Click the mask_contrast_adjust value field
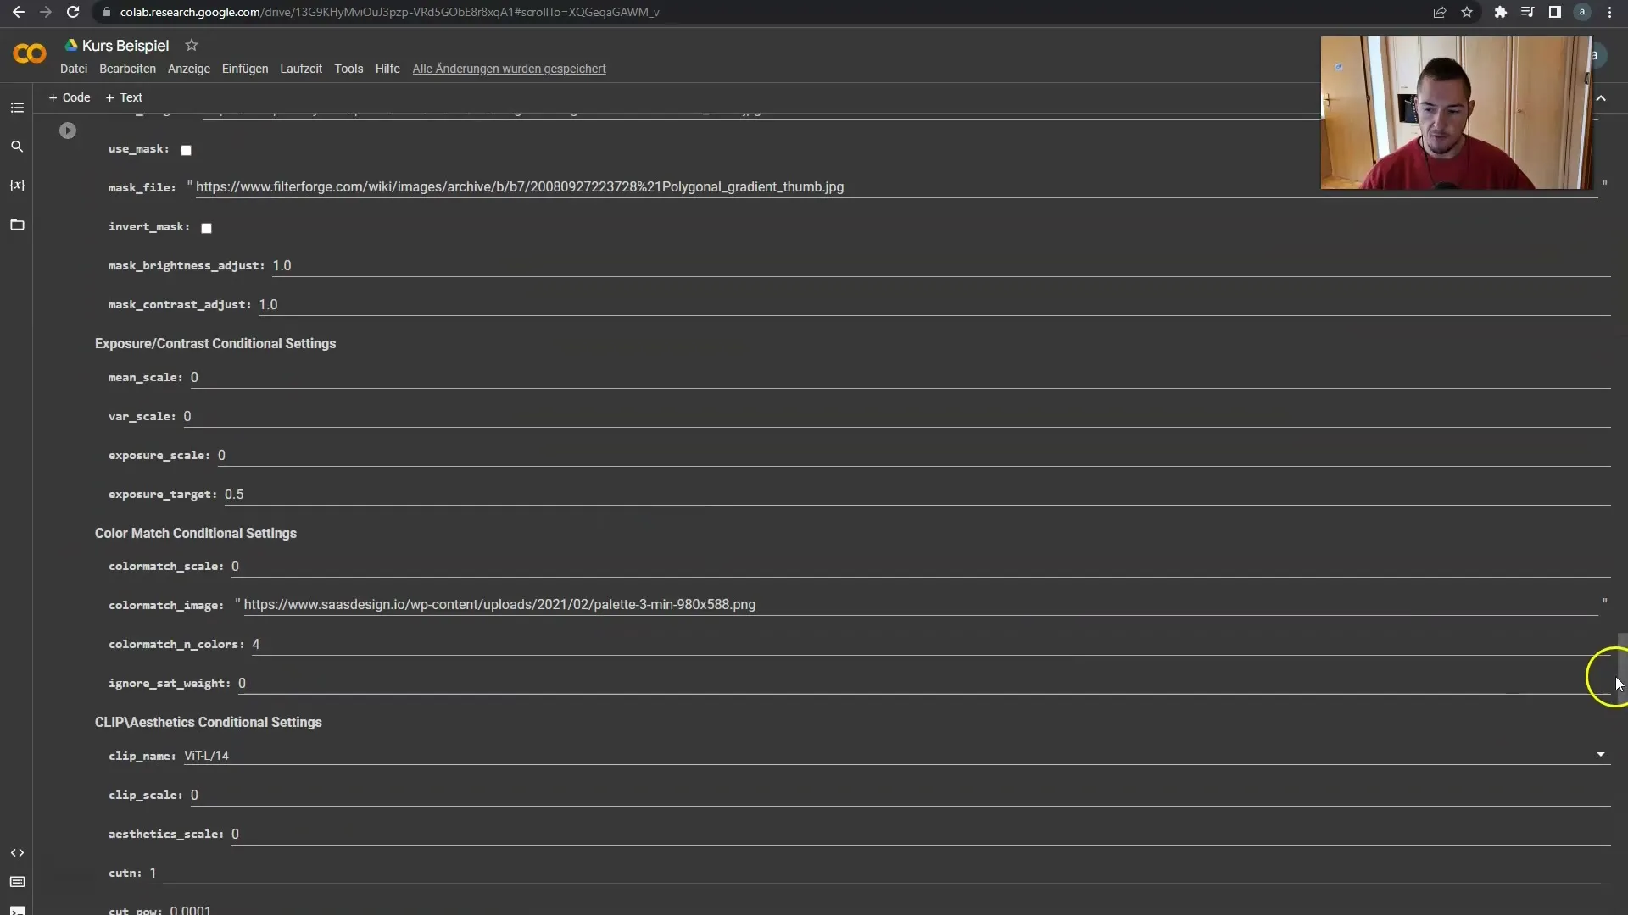The image size is (1628, 915). [x=934, y=304]
